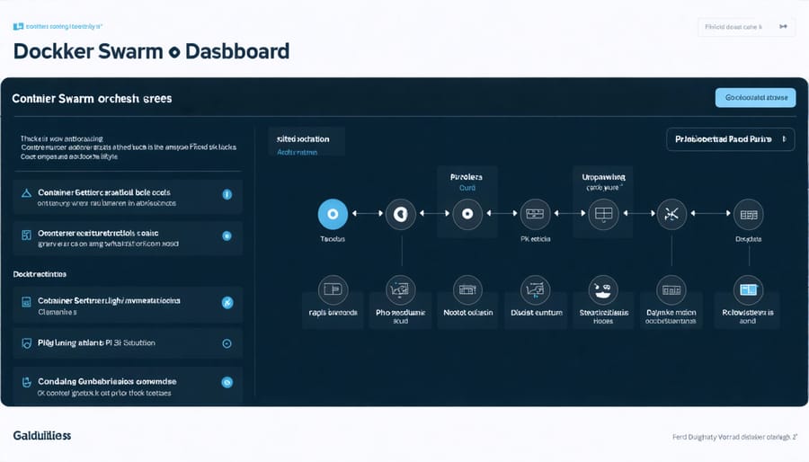Click the Docktrectintlos section heading

40,274
